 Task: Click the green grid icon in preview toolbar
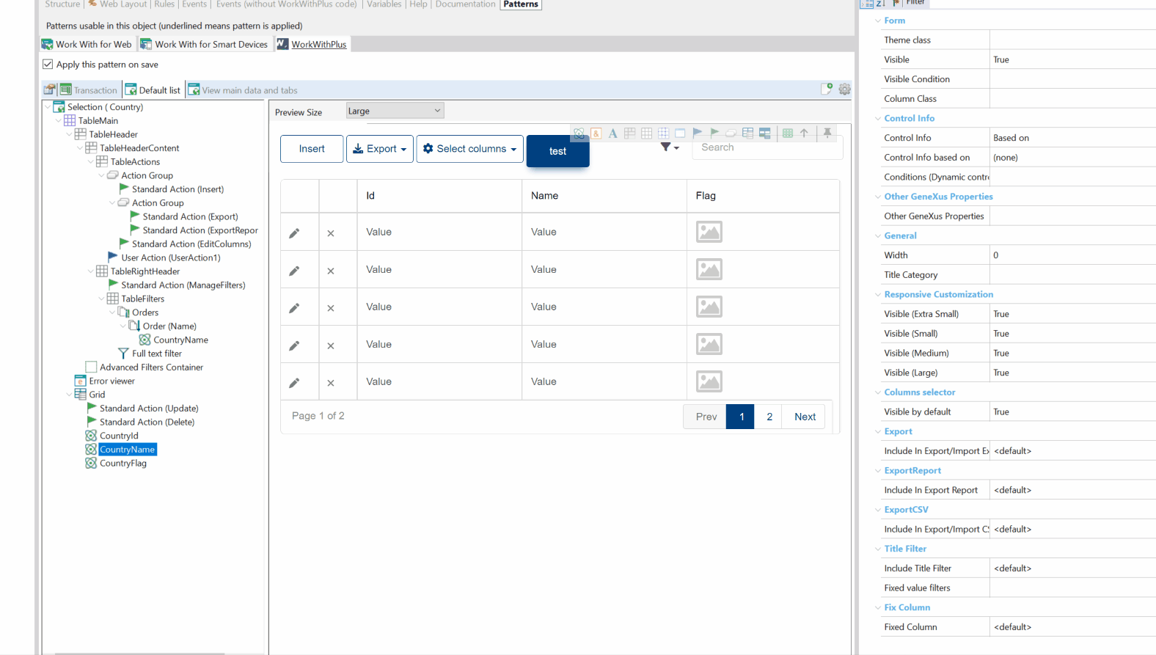pyautogui.click(x=788, y=133)
